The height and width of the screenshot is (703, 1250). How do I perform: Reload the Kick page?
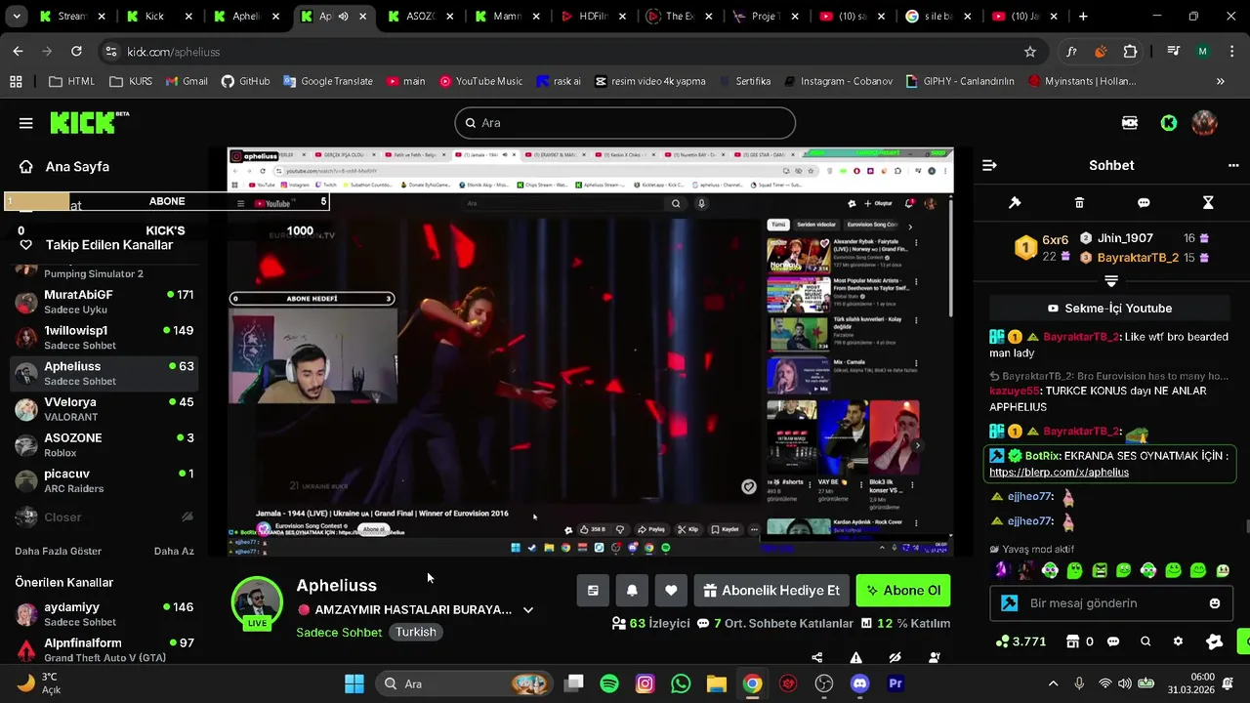[x=76, y=52]
